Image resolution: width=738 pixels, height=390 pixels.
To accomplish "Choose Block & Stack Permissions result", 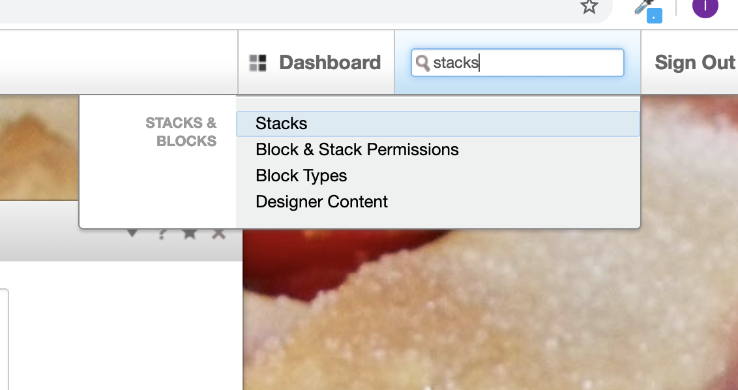I will coord(357,150).
